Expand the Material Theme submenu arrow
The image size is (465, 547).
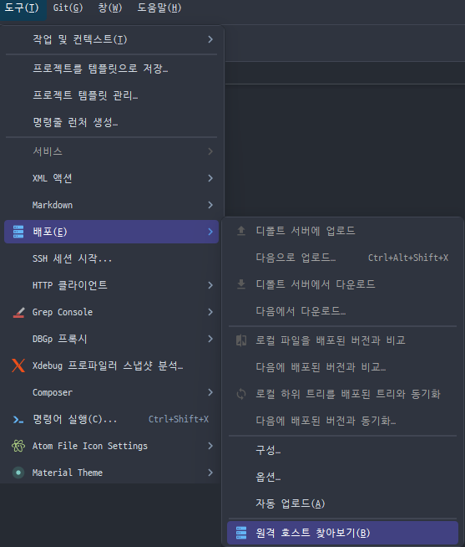coord(210,473)
